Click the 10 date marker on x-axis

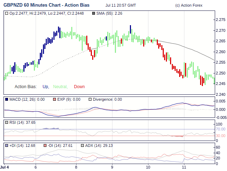pyautogui.click(x=148, y=167)
